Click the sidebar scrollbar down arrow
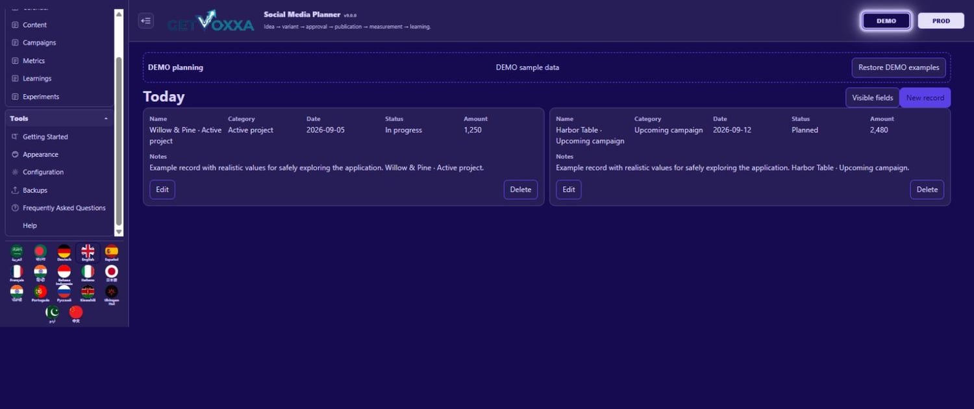The width and height of the screenshot is (974, 409). (x=119, y=232)
